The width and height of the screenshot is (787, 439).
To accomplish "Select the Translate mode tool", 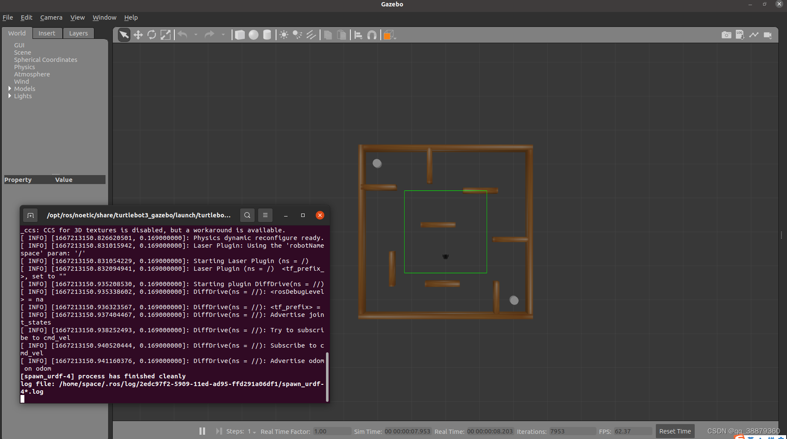I will tap(138, 35).
